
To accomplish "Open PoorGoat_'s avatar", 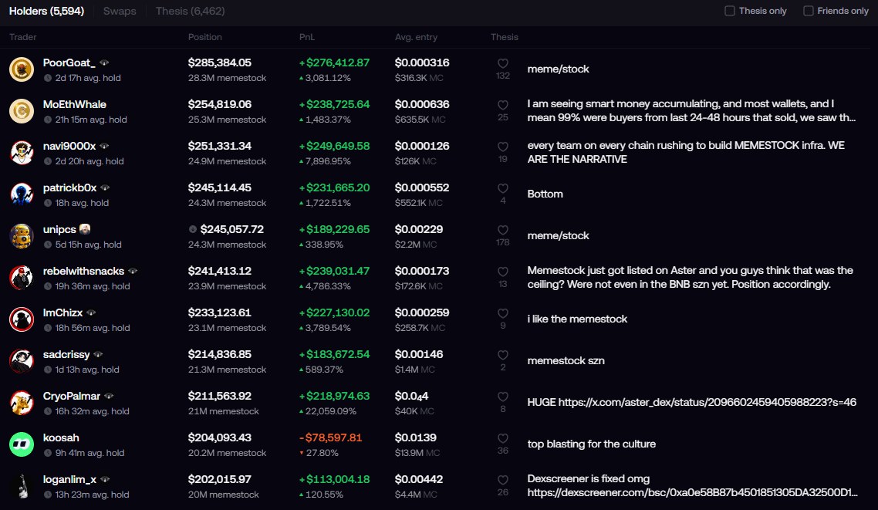I will (x=22, y=69).
